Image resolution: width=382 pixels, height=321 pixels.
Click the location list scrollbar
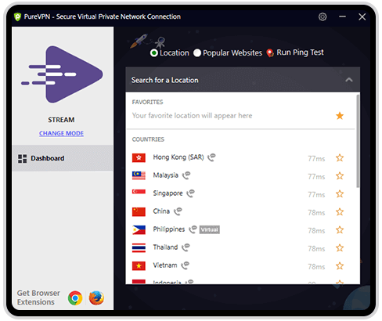click(x=358, y=141)
